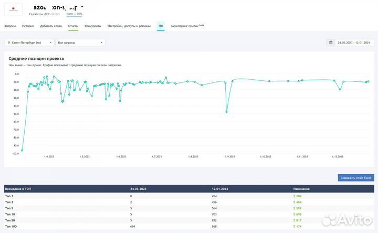Go to the Добавить слова tab
The height and width of the screenshot is (233, 378).
50,25
